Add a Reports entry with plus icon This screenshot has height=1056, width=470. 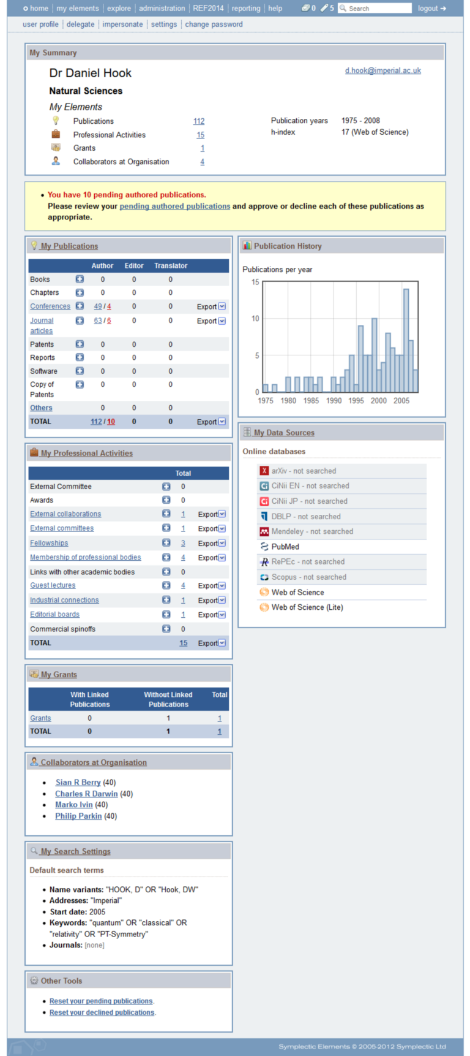[x=80, y=357]
